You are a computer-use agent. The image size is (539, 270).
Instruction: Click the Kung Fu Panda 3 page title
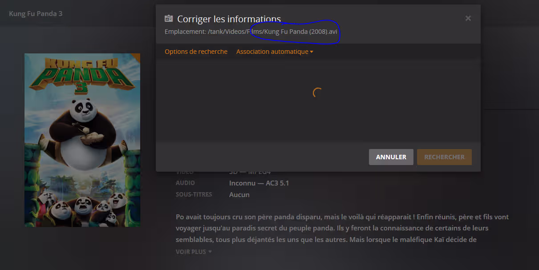36,13
